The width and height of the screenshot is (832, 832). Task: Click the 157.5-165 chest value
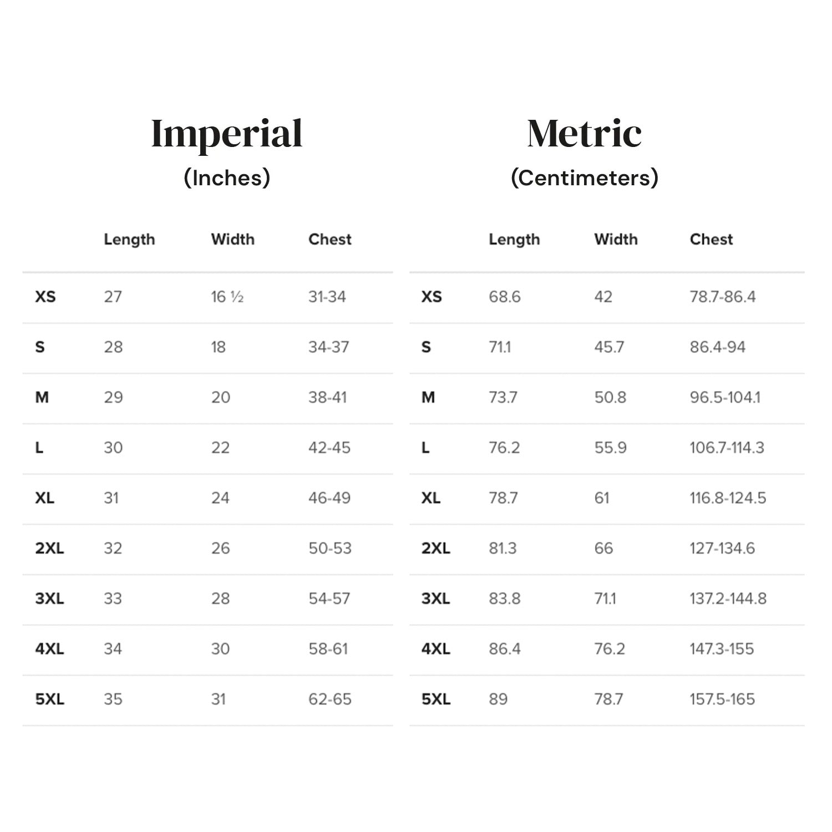[x=722, y=699]
